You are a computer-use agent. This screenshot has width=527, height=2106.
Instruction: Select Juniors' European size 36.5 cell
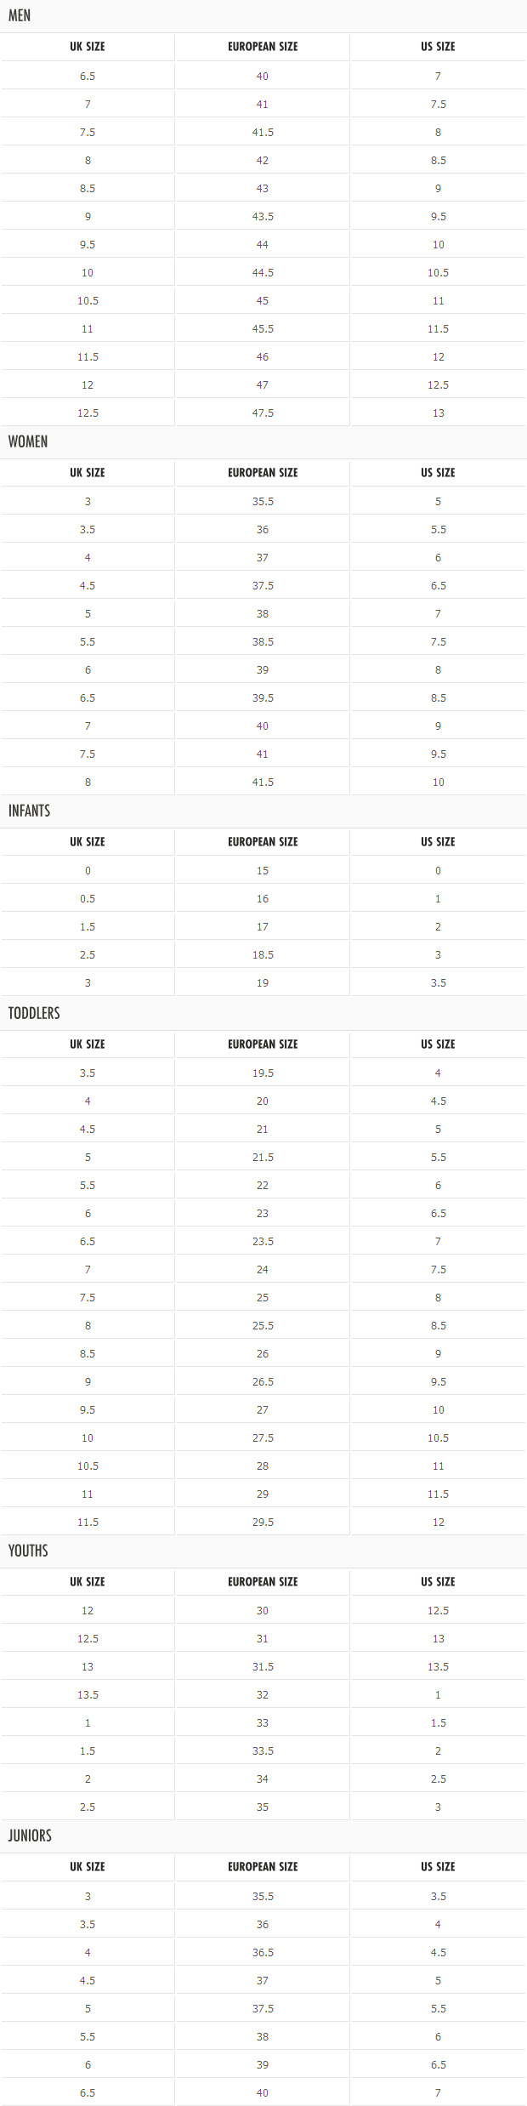tap(263, 1952)
